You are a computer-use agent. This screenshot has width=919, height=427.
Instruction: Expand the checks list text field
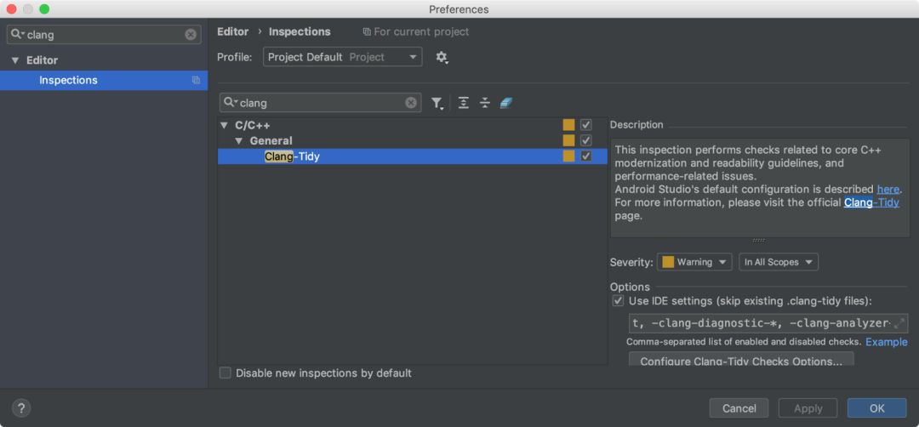(899, 323)
